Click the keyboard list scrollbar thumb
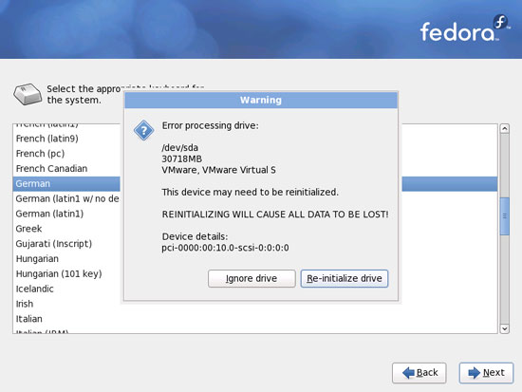This screenshot has height=392, width=522. (x=505, y=216)
